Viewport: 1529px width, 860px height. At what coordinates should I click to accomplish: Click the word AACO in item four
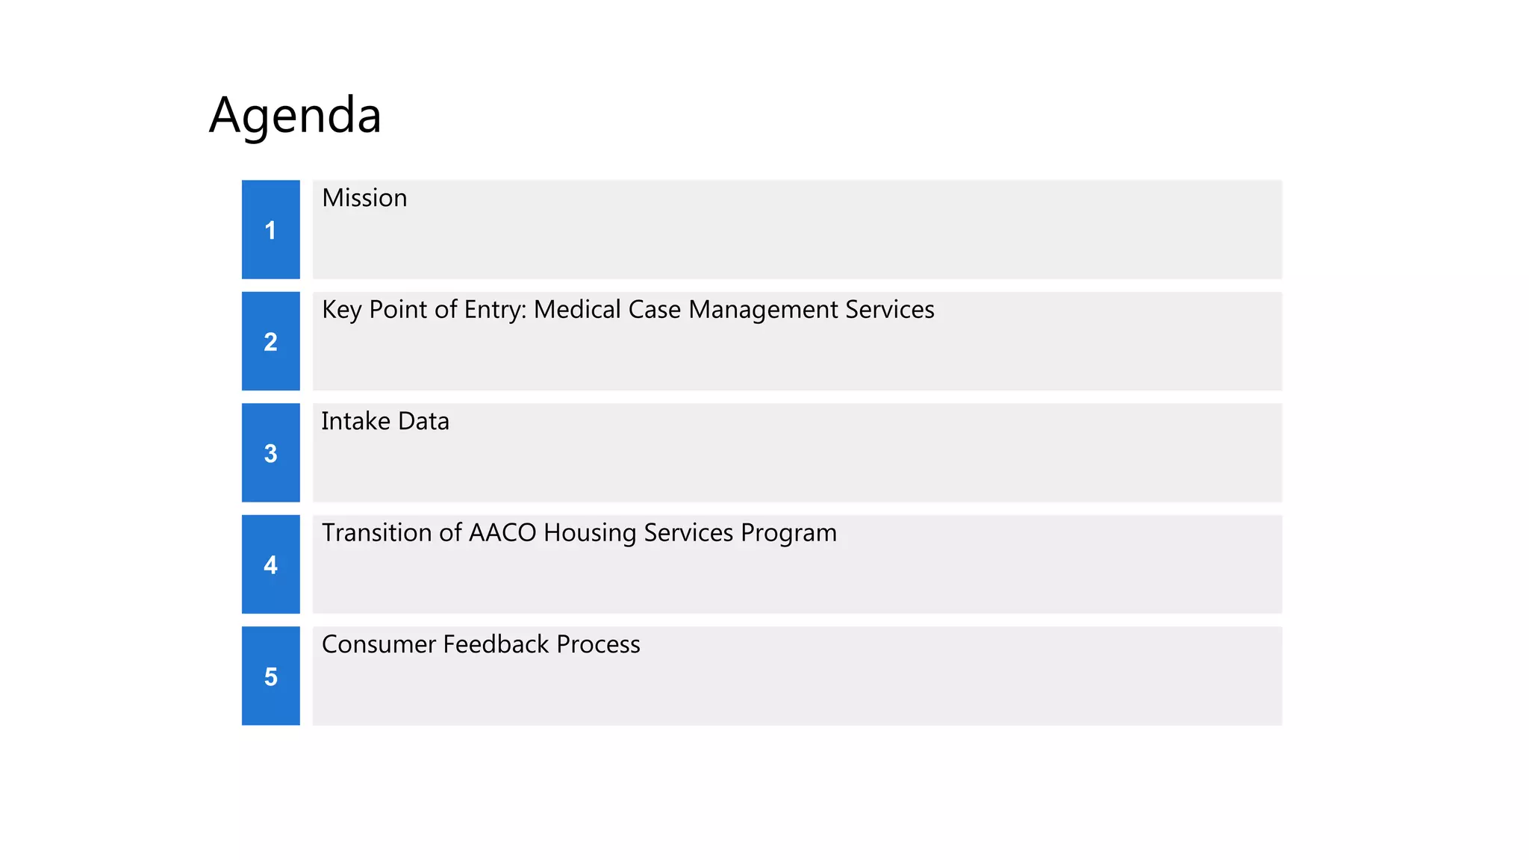click(502, 533)
